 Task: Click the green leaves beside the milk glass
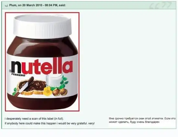[x=65, y=81]
